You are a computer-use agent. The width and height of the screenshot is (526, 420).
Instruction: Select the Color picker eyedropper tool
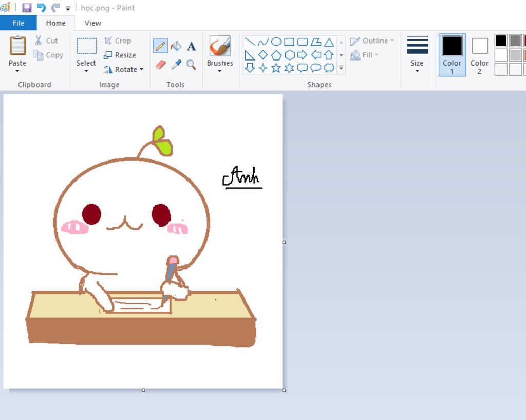click(x=176, y=64)
